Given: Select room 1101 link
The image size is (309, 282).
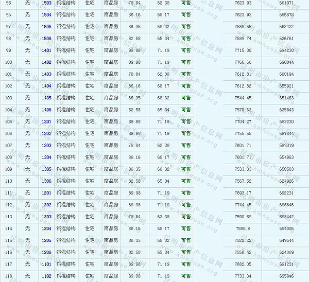Looking at the screenshot, I should click(x=46, y=264).
